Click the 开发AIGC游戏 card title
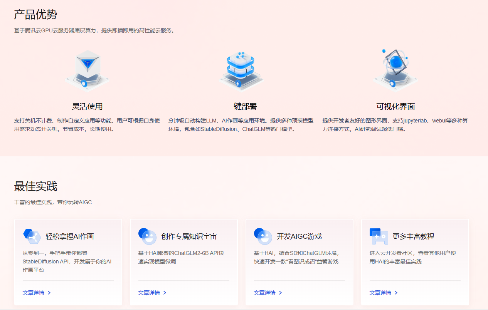Screen dimensions: 488x310 300,236
